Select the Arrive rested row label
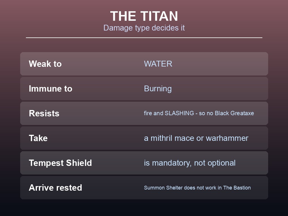This screenshot has width=288, height=216. click(x=55, y=188)
